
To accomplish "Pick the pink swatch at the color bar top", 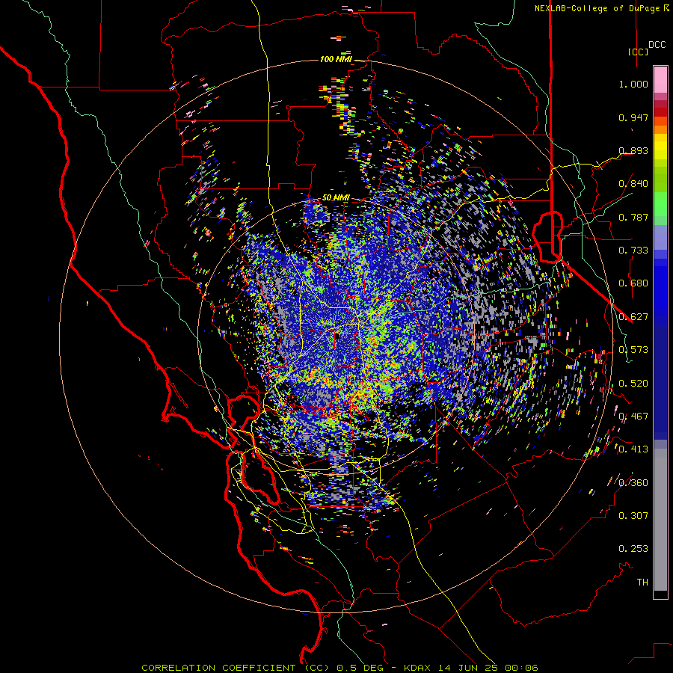I will pos(660,79).
